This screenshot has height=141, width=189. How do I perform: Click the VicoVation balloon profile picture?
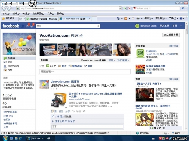[x=19, y=44]
